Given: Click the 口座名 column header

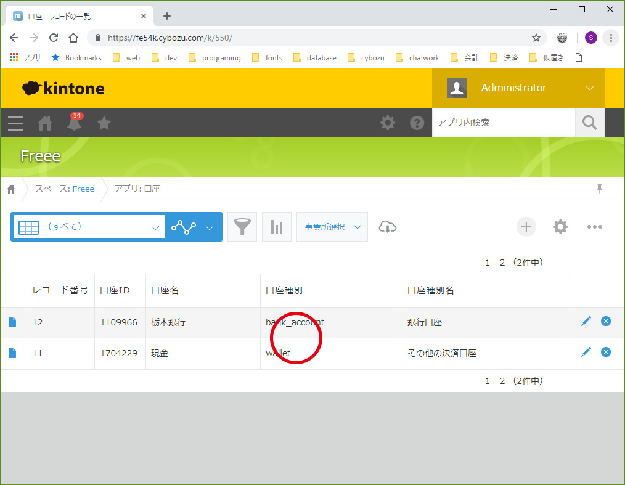Looking at the screenshot, I should click(x=203, y=290).
